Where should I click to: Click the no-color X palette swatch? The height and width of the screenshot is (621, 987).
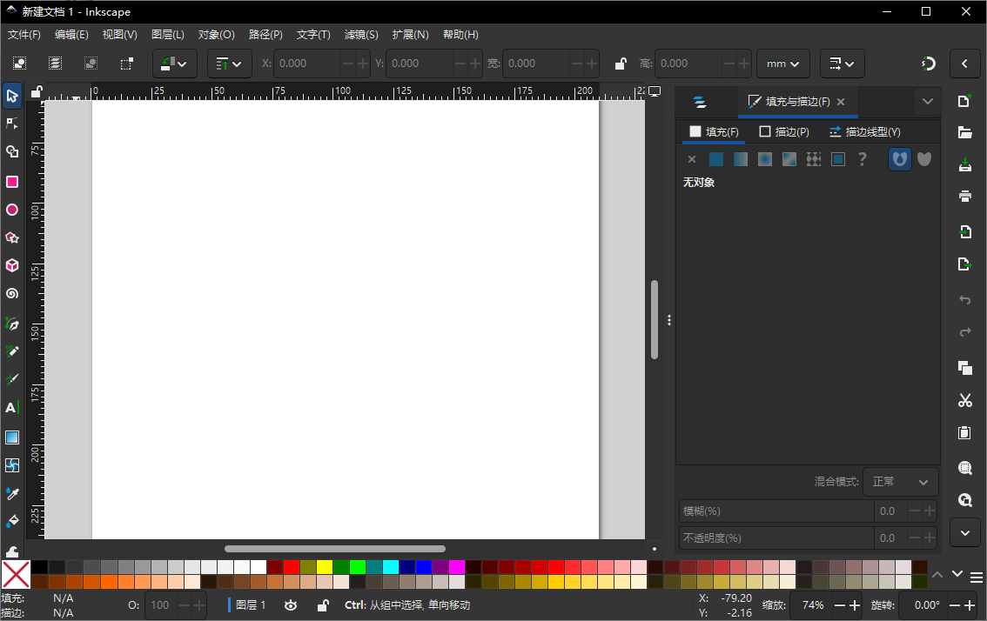[x=16, y=574]
